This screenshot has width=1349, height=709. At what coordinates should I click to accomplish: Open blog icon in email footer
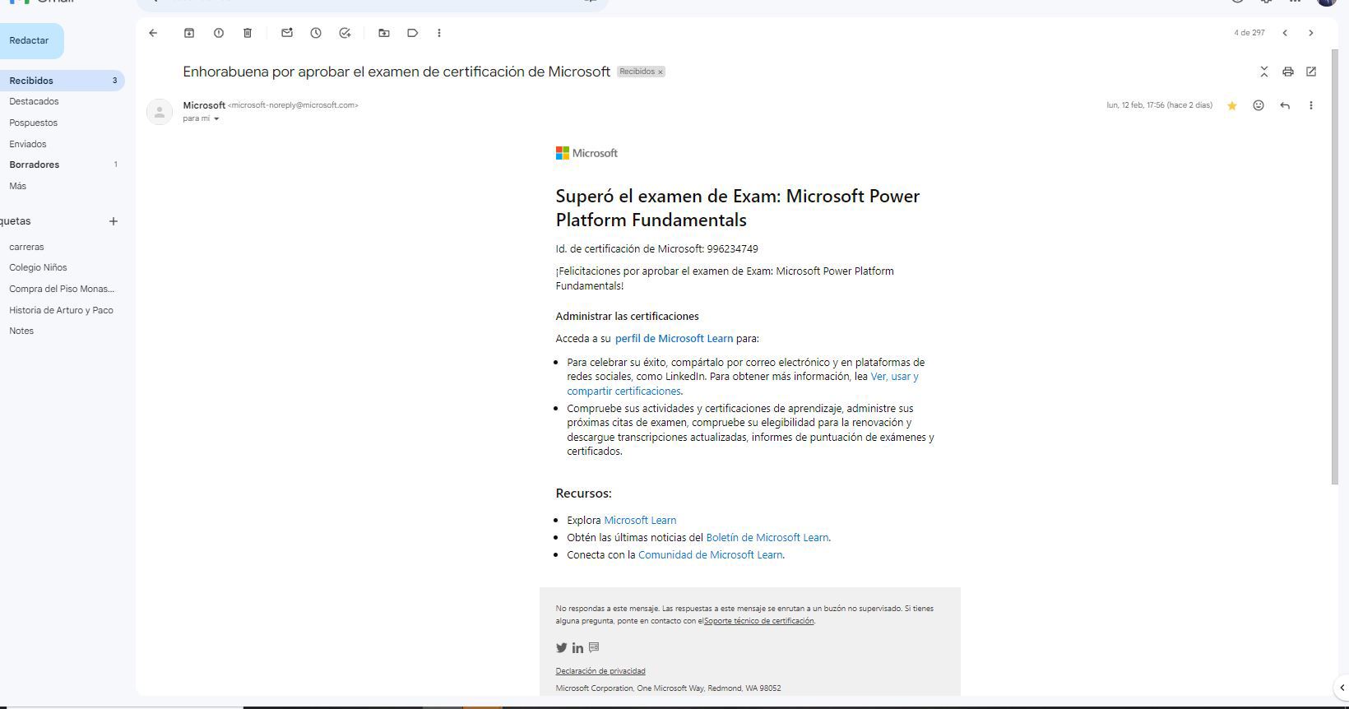(x=594, y=647)
